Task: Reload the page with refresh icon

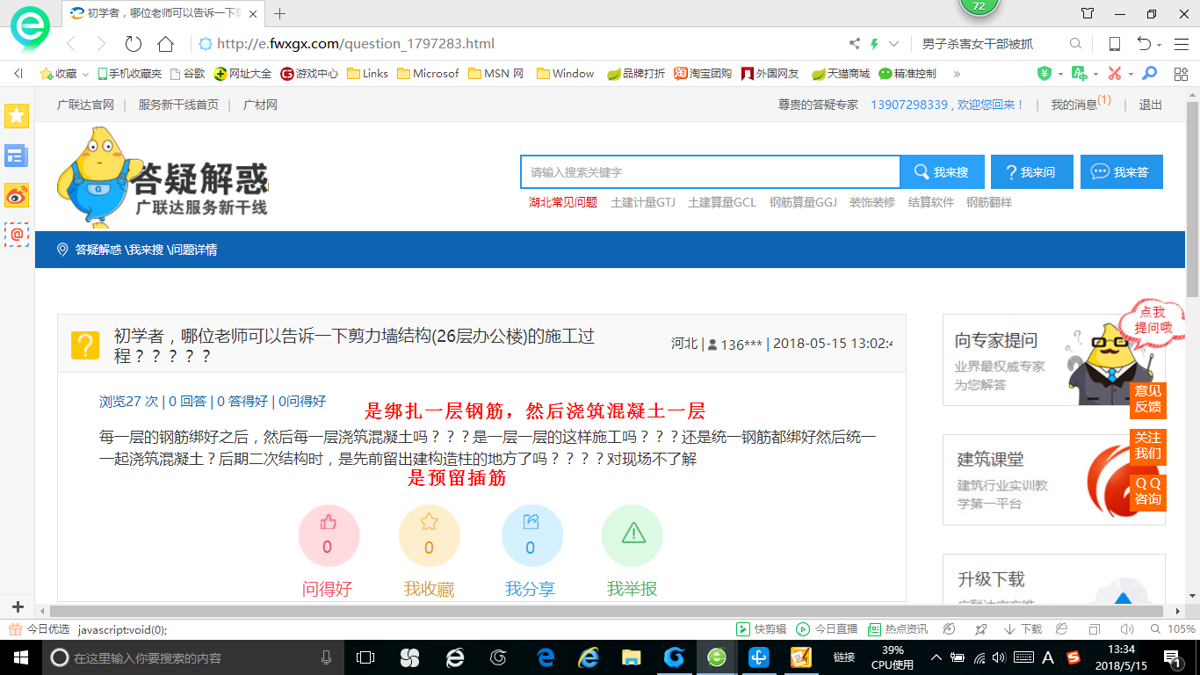Action: (x=134, y=44)
